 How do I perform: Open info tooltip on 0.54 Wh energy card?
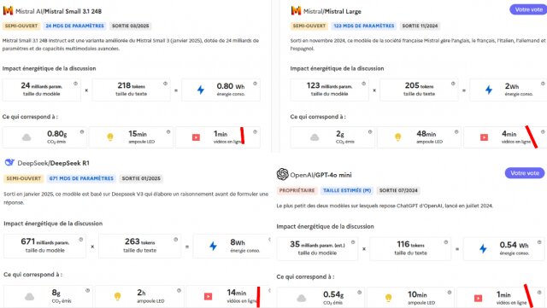[x=539, y=242]
